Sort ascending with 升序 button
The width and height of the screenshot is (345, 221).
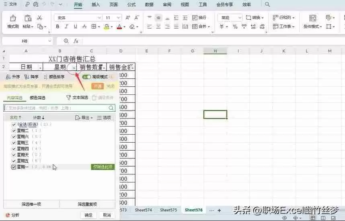(13, 77)
